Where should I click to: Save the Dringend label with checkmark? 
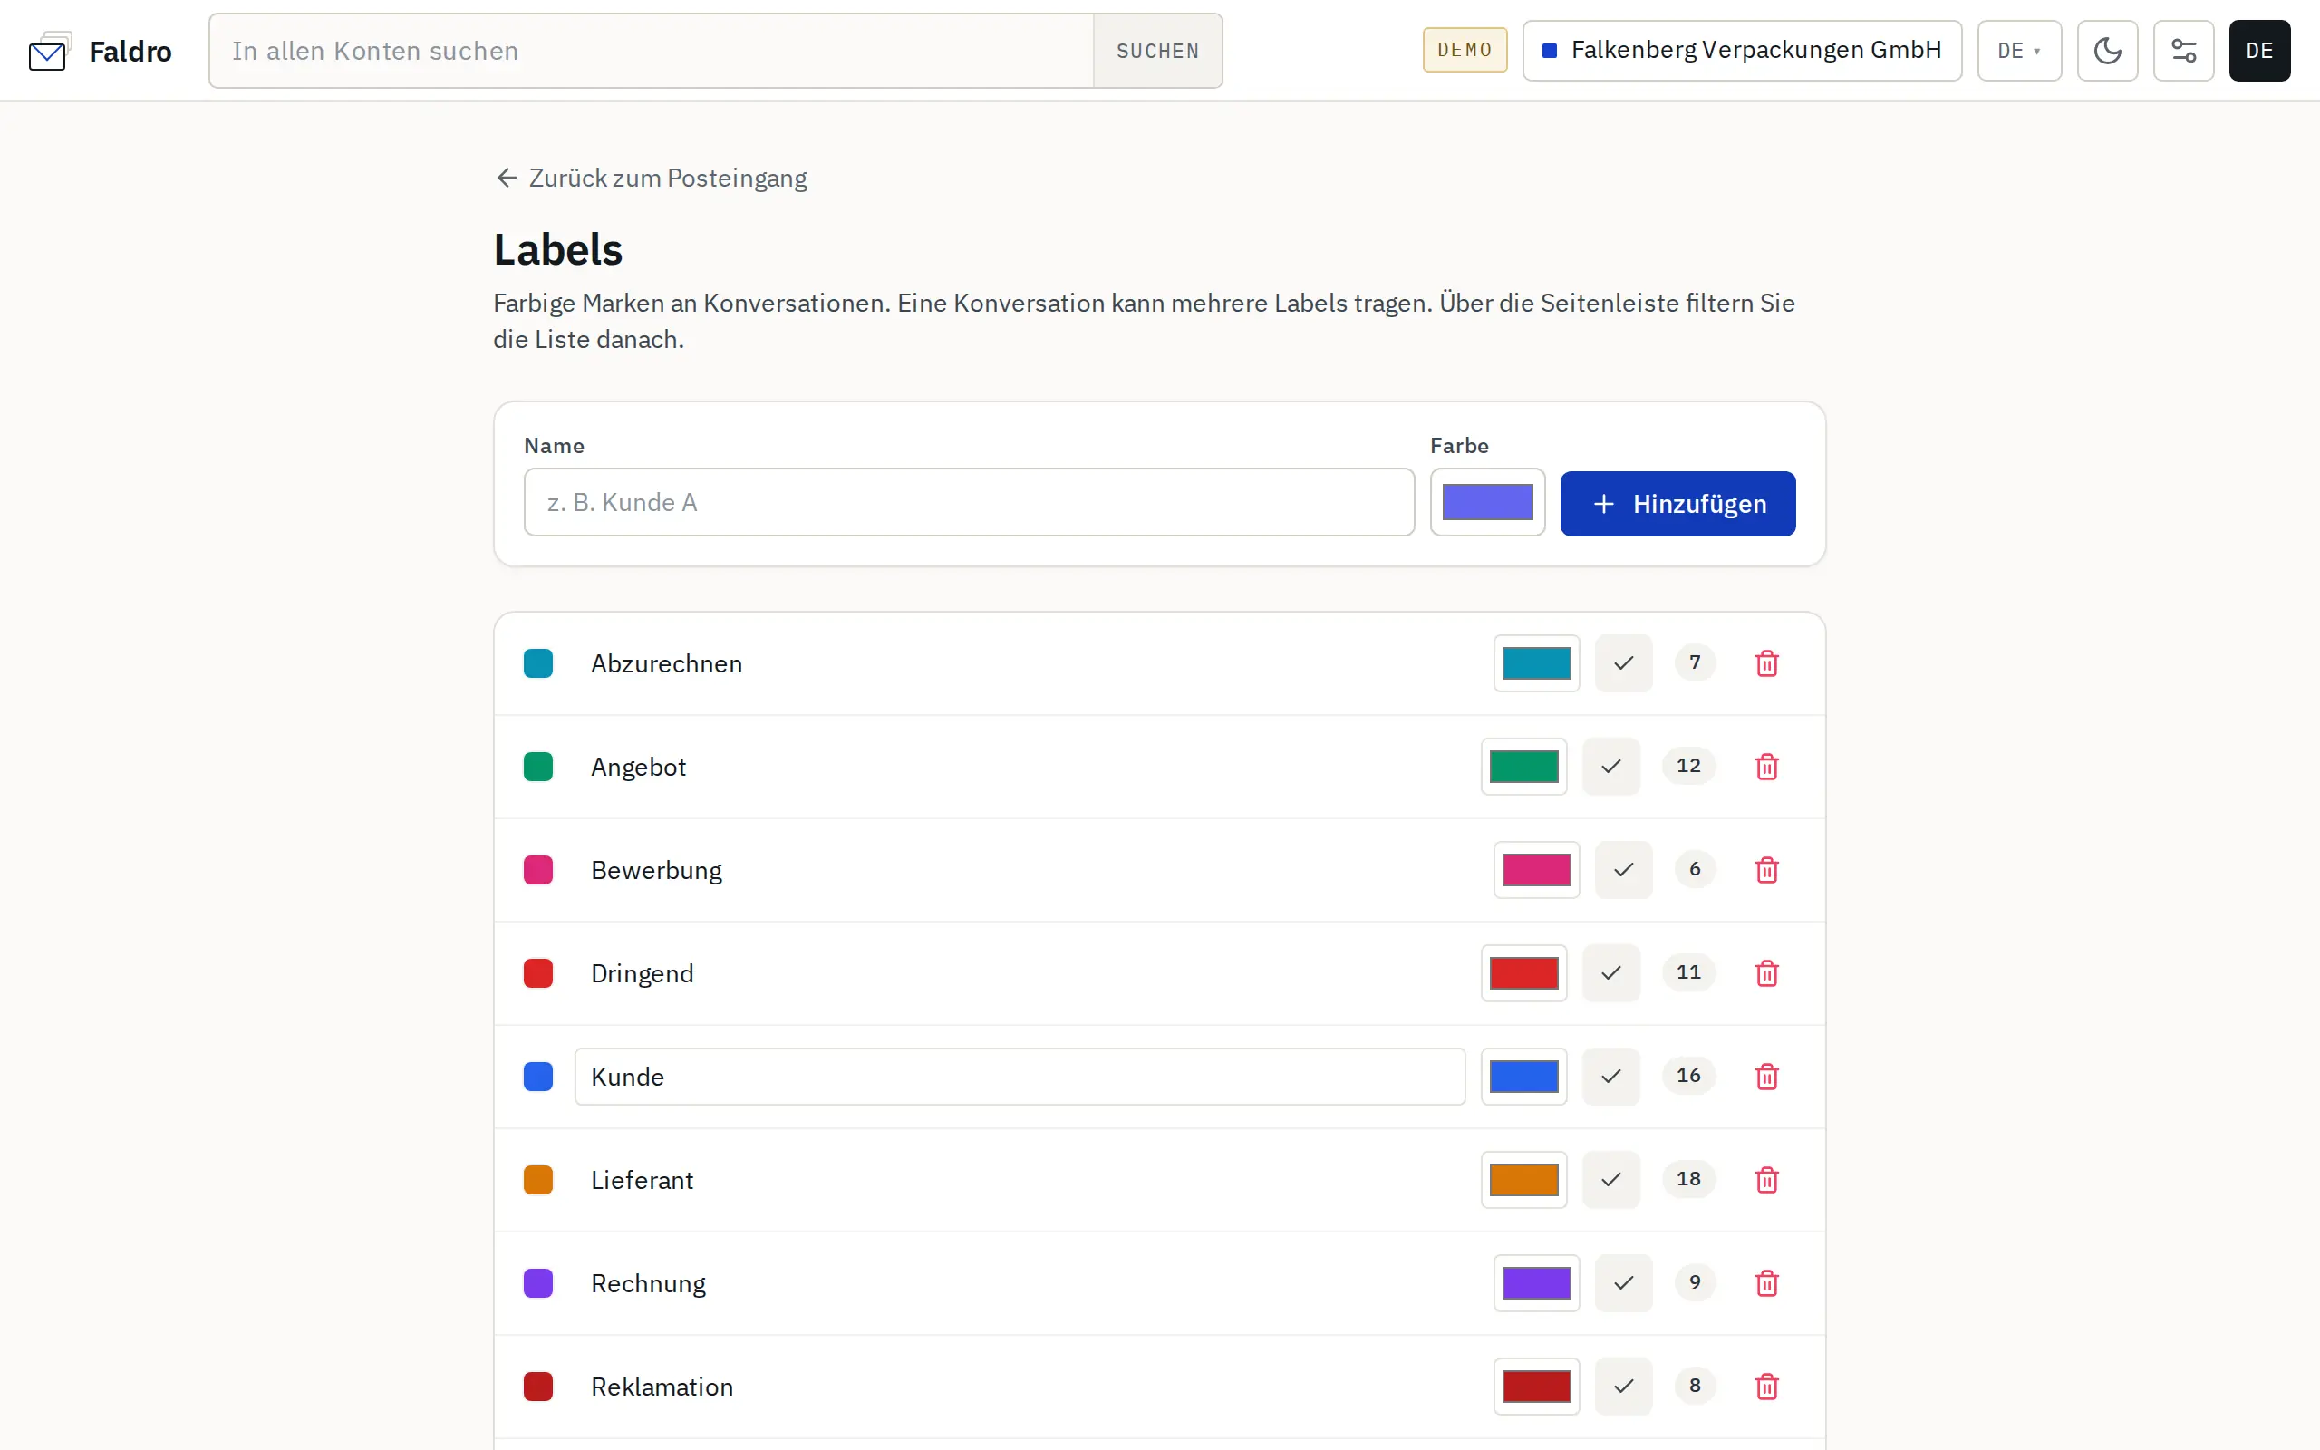pyautogui.click(x=1610, y=973)
